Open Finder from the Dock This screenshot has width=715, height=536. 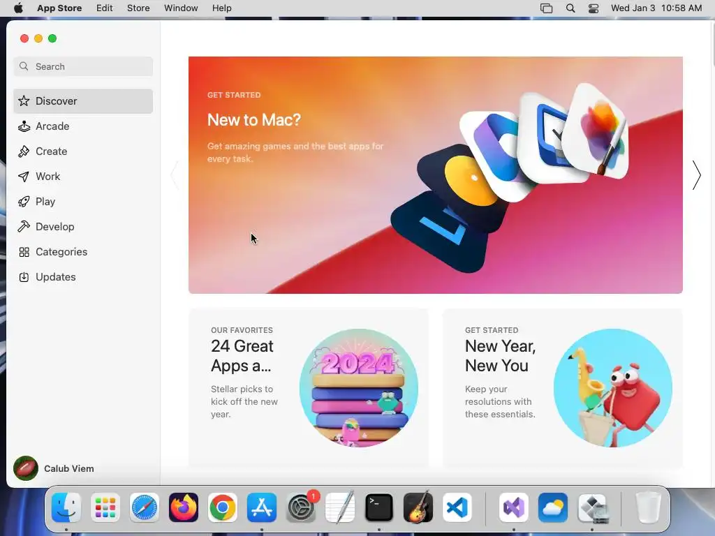pos(66,507)
